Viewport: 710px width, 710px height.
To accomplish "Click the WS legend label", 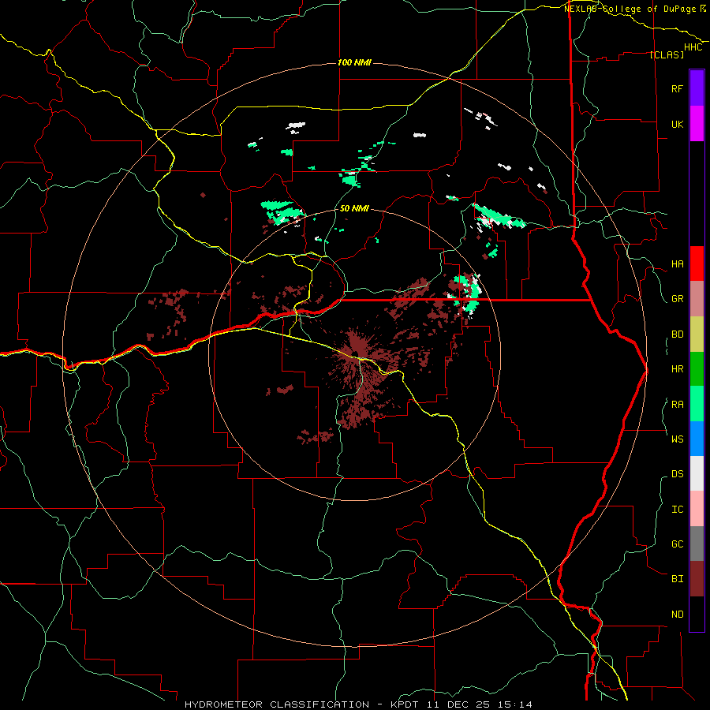I will 677,439.
